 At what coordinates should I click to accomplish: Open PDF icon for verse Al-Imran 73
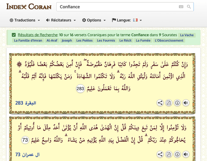(168, 154)
